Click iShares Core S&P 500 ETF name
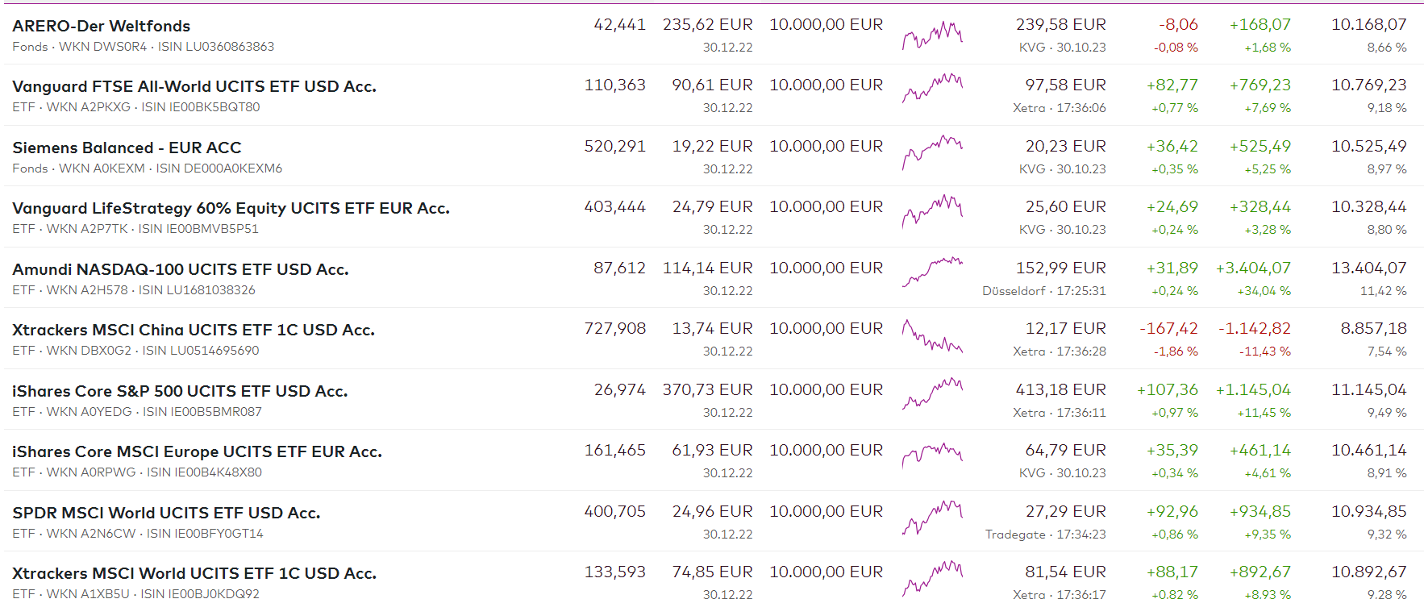The image size is (1424, 599). [179, 391]
